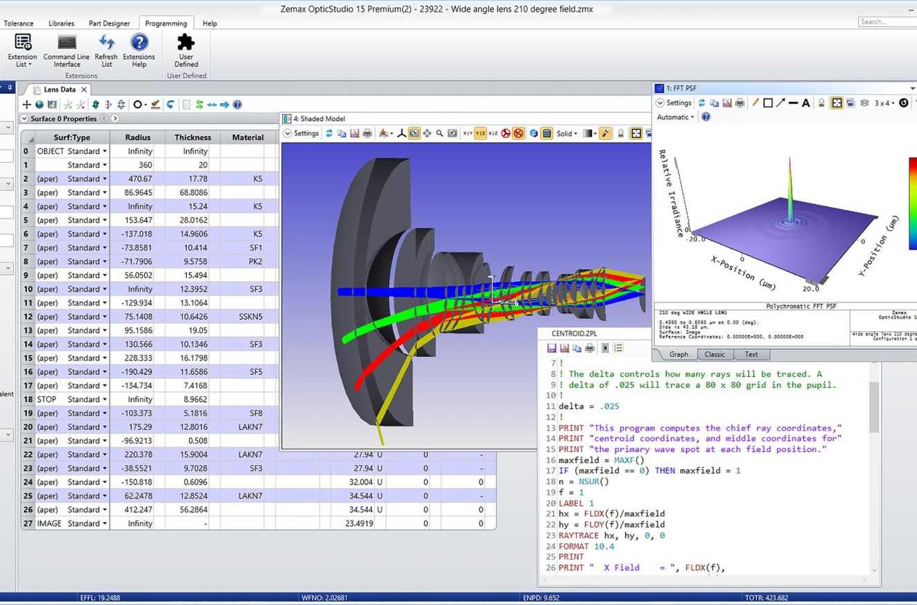Select the rectangle draw tool in FFT PSF
The width and height of the screenshot is (917, 605).
click(x=767, y=103)
